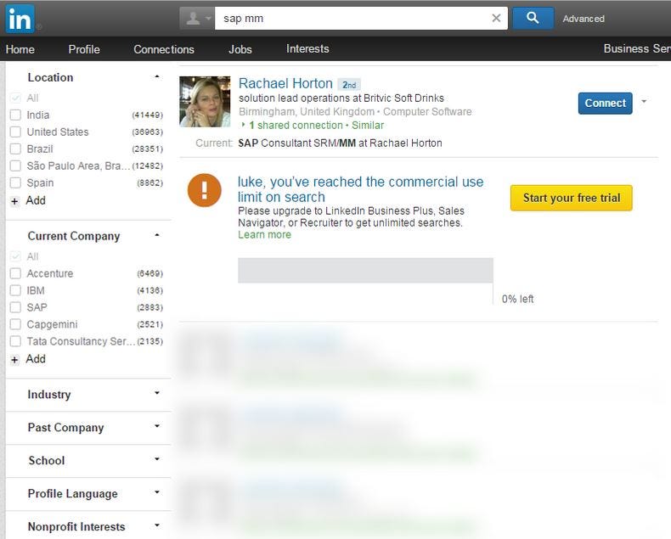Open Advanced search
The height and width of the screenshot is (539, 671).
584,19
